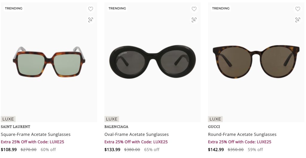The height and width of the screenshot is (158, 306).
Task: Select the SAINT LAURENT brand name
Action: (16, 127)
